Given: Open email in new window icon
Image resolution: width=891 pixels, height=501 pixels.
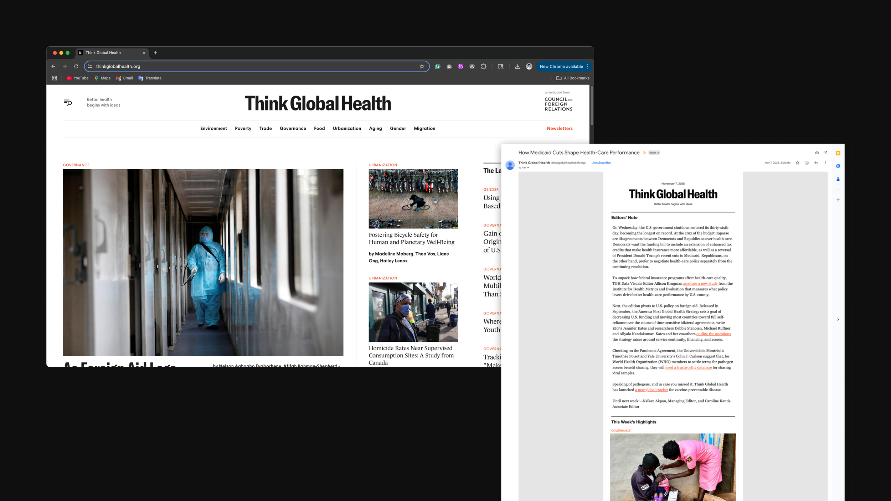Looking at the screenshot, I should [x=825, y=153].
